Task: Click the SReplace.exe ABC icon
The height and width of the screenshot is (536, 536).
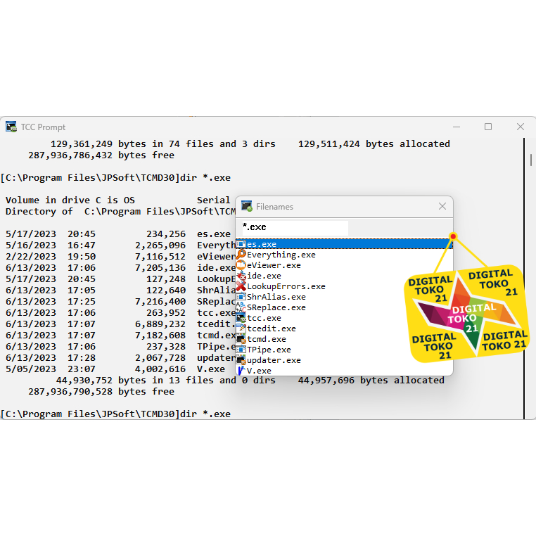Action: (x=241, y=307)
